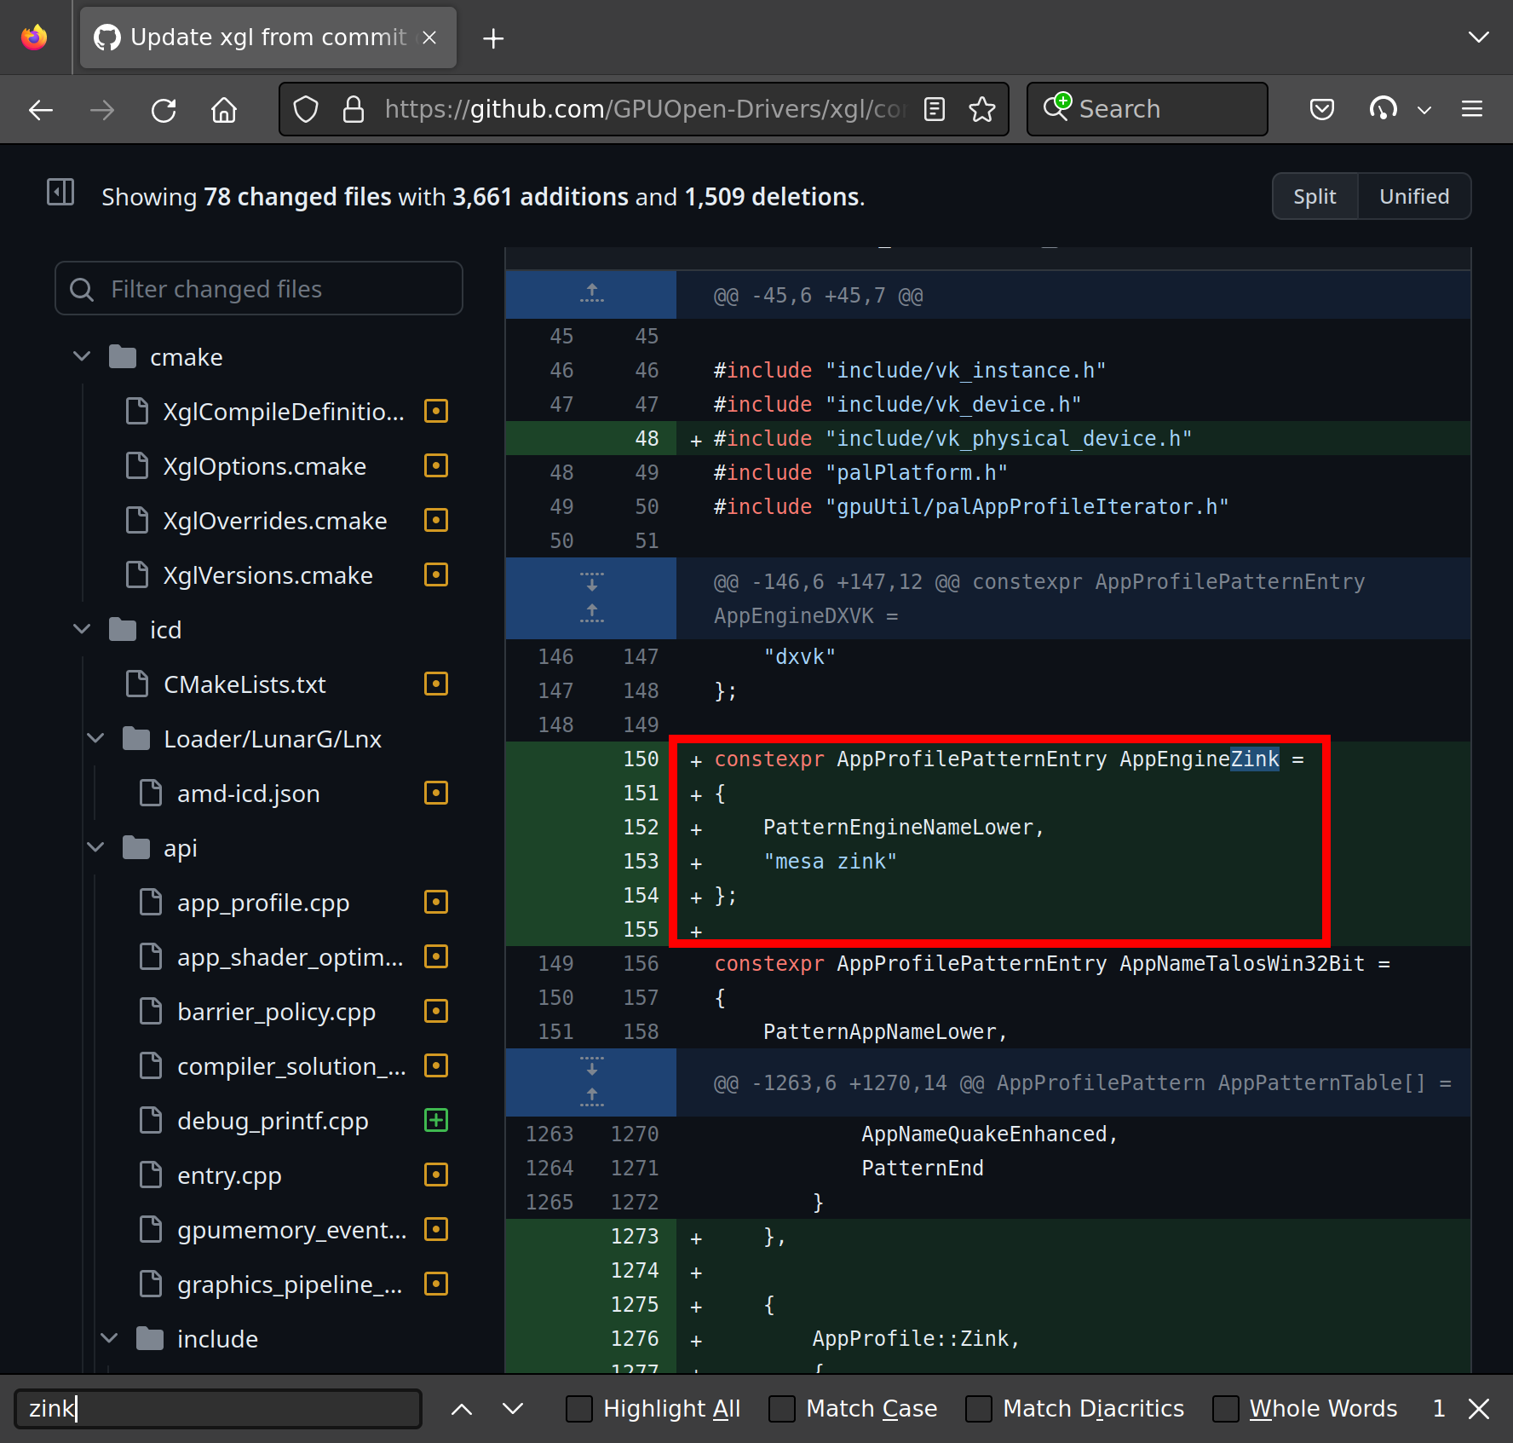Click the Filter changed files field
The width and height of the screenshot is (1513, 1443).
pos(259,289)
